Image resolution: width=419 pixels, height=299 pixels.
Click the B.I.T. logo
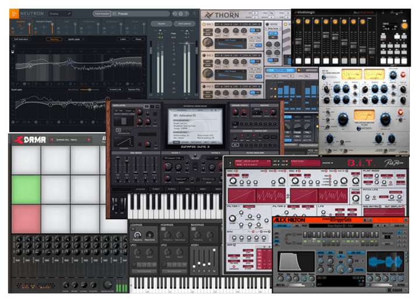pos(360,163)
